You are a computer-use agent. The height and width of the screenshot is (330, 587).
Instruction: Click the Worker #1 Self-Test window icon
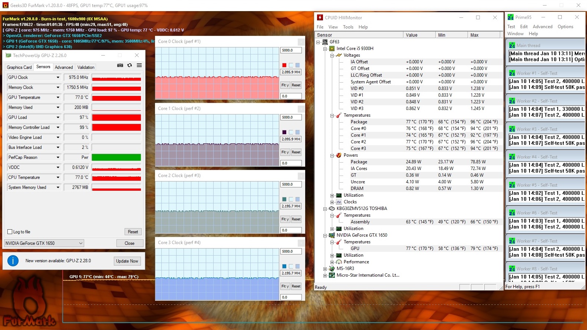pos(512,73)
